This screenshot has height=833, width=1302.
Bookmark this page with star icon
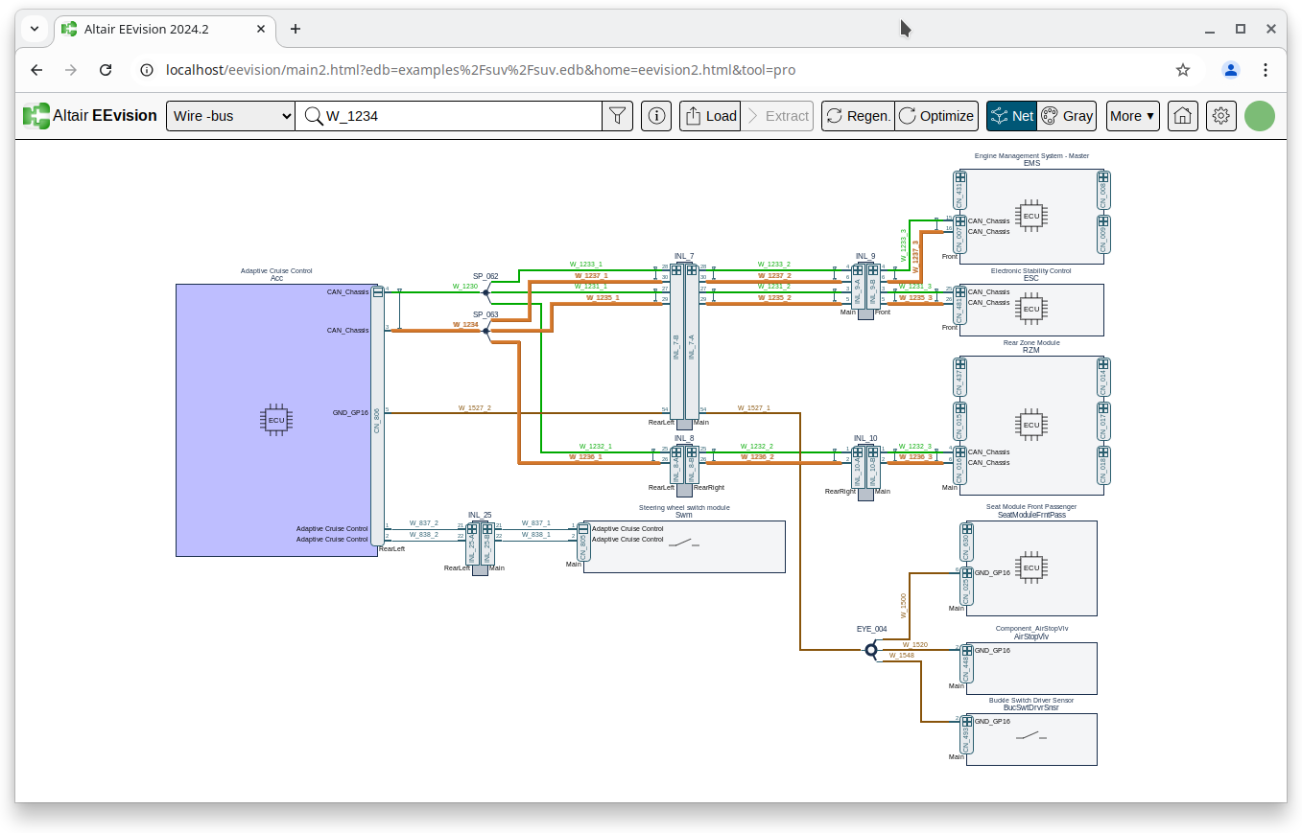[1183, 70]
